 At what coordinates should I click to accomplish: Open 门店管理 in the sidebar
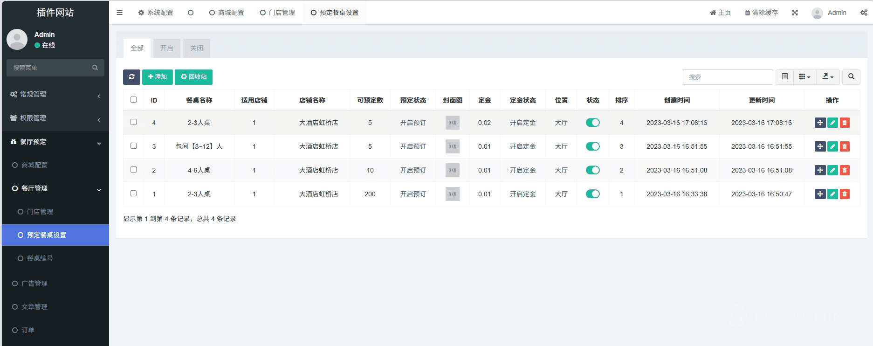click(x=40, y=212)
